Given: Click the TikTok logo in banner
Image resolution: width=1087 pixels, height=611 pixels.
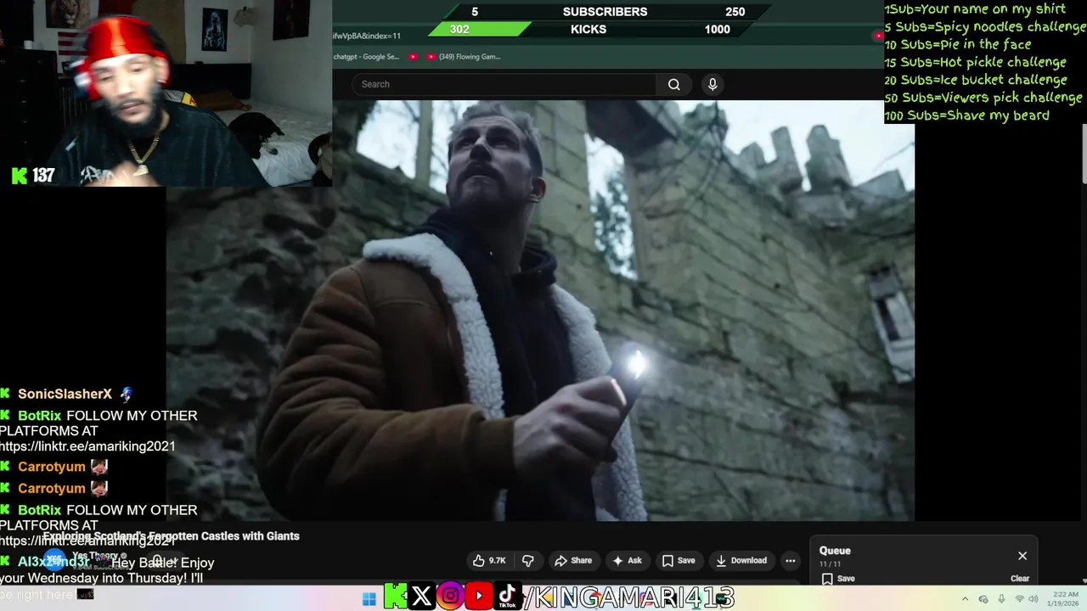Looking at the screenshot, I should (507, 597).
